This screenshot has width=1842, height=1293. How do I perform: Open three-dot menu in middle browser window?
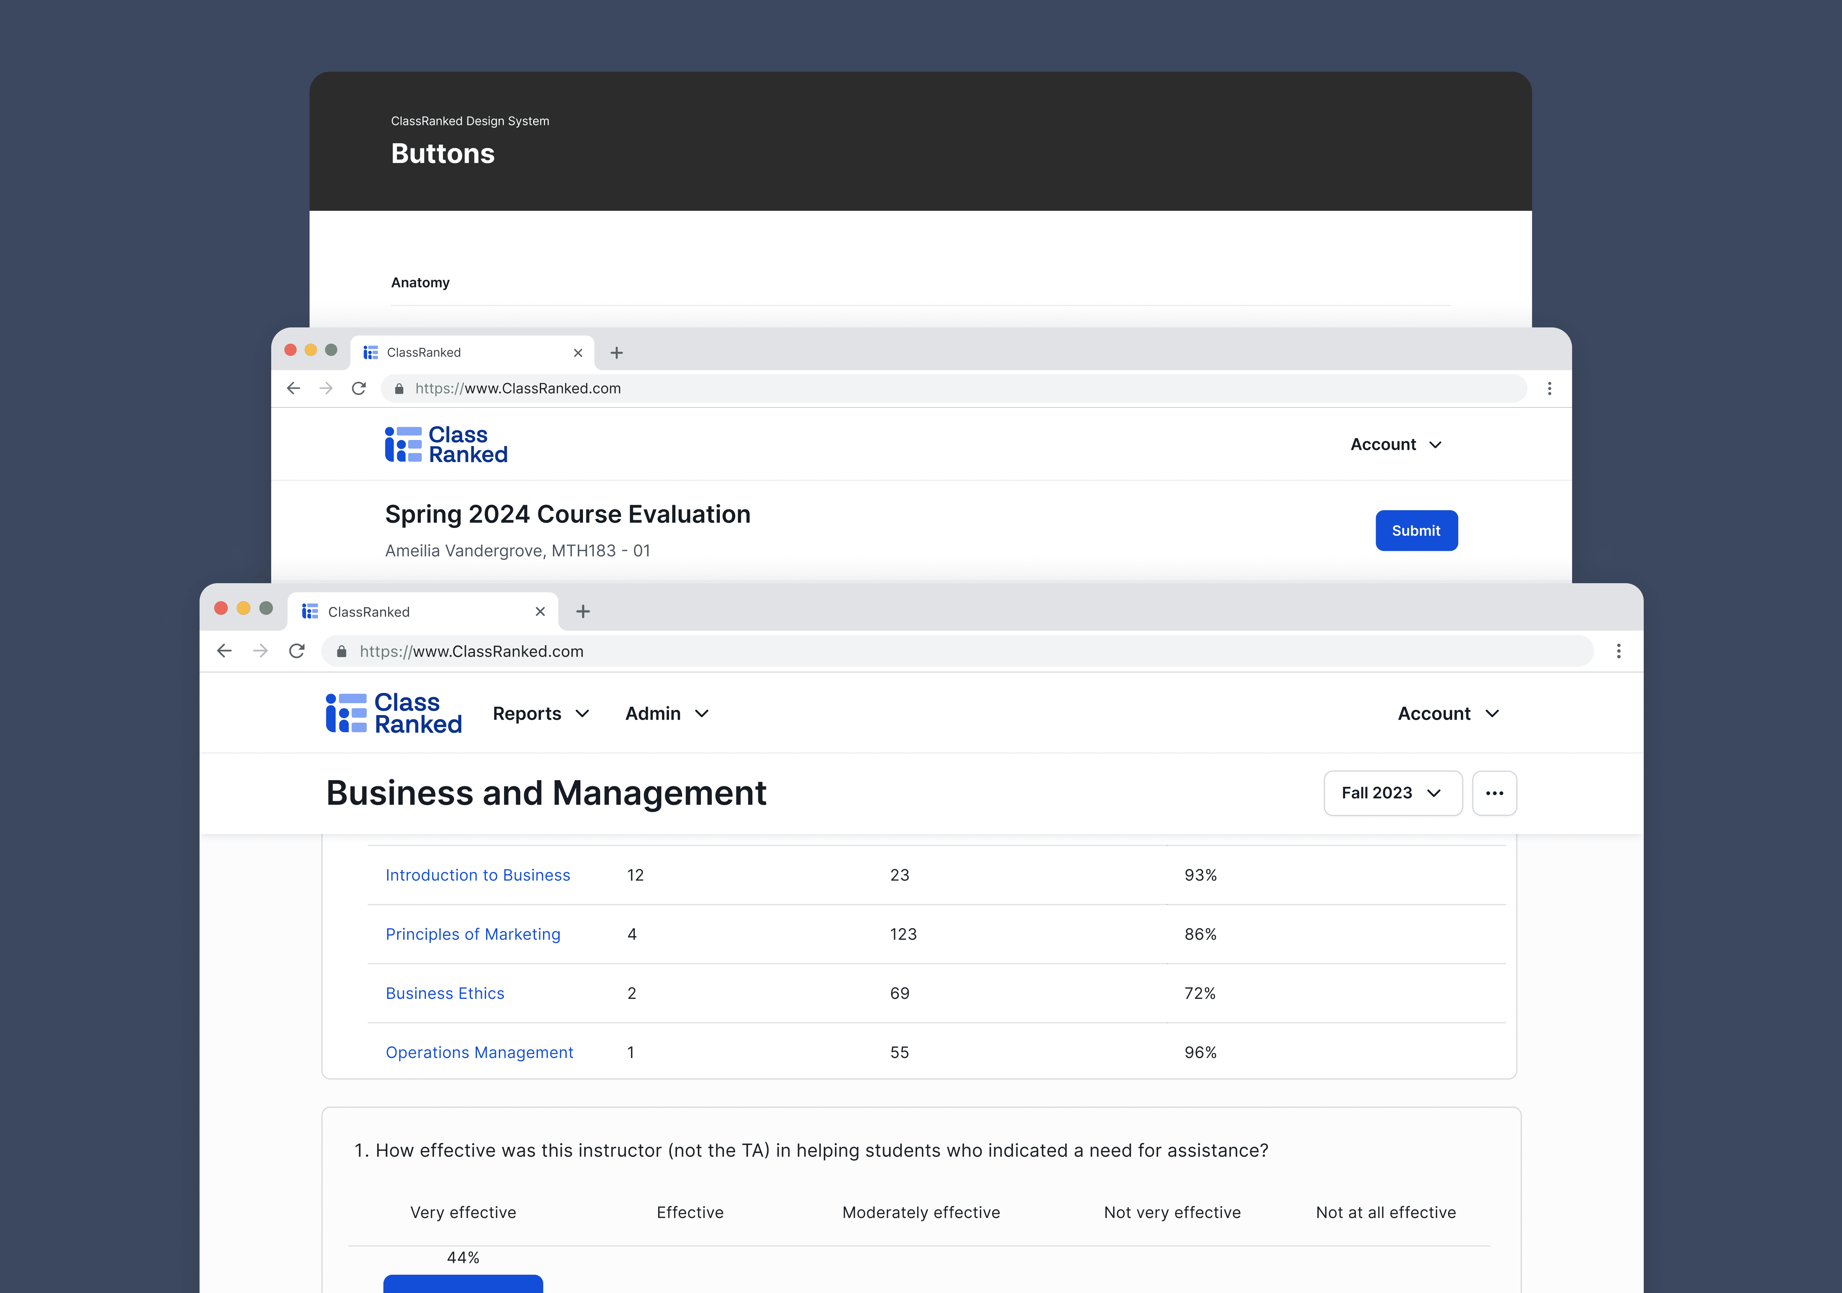coord(1549,388)
